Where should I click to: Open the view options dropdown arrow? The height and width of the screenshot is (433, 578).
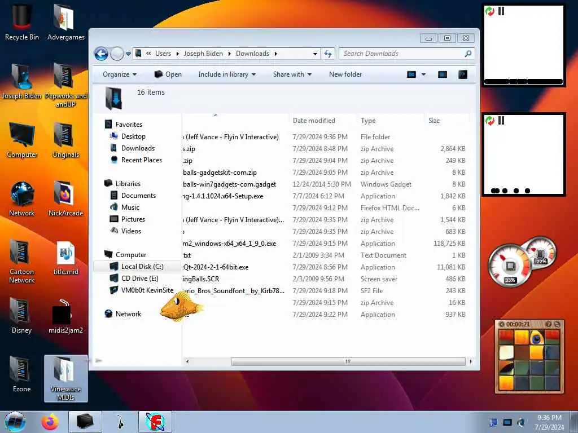coord(423,74)
